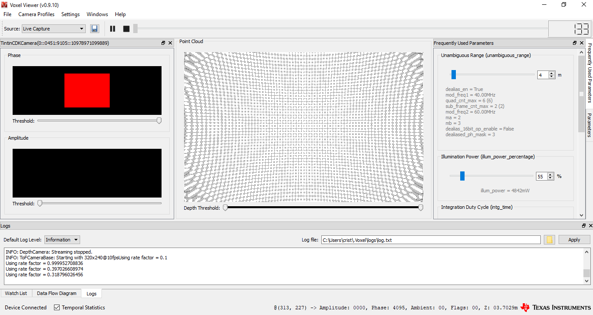593x315 pixels.
Task: Open the Default Log Level dropdown
Action: 62,240
